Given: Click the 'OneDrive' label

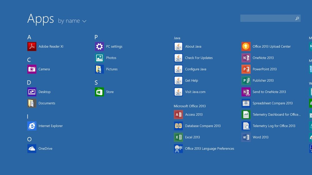Looking at the screenshot, I should [x=45, y=149].
